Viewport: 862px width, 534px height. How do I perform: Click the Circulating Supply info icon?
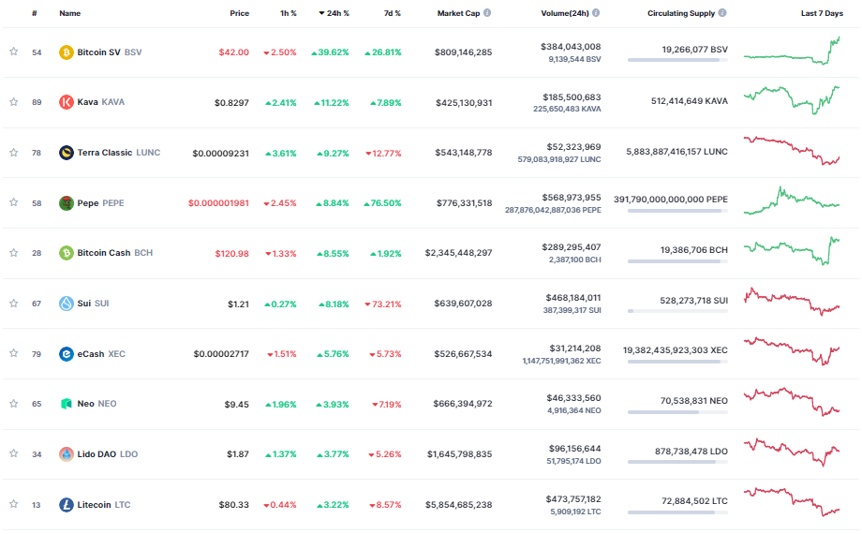(x=722, y=13)
